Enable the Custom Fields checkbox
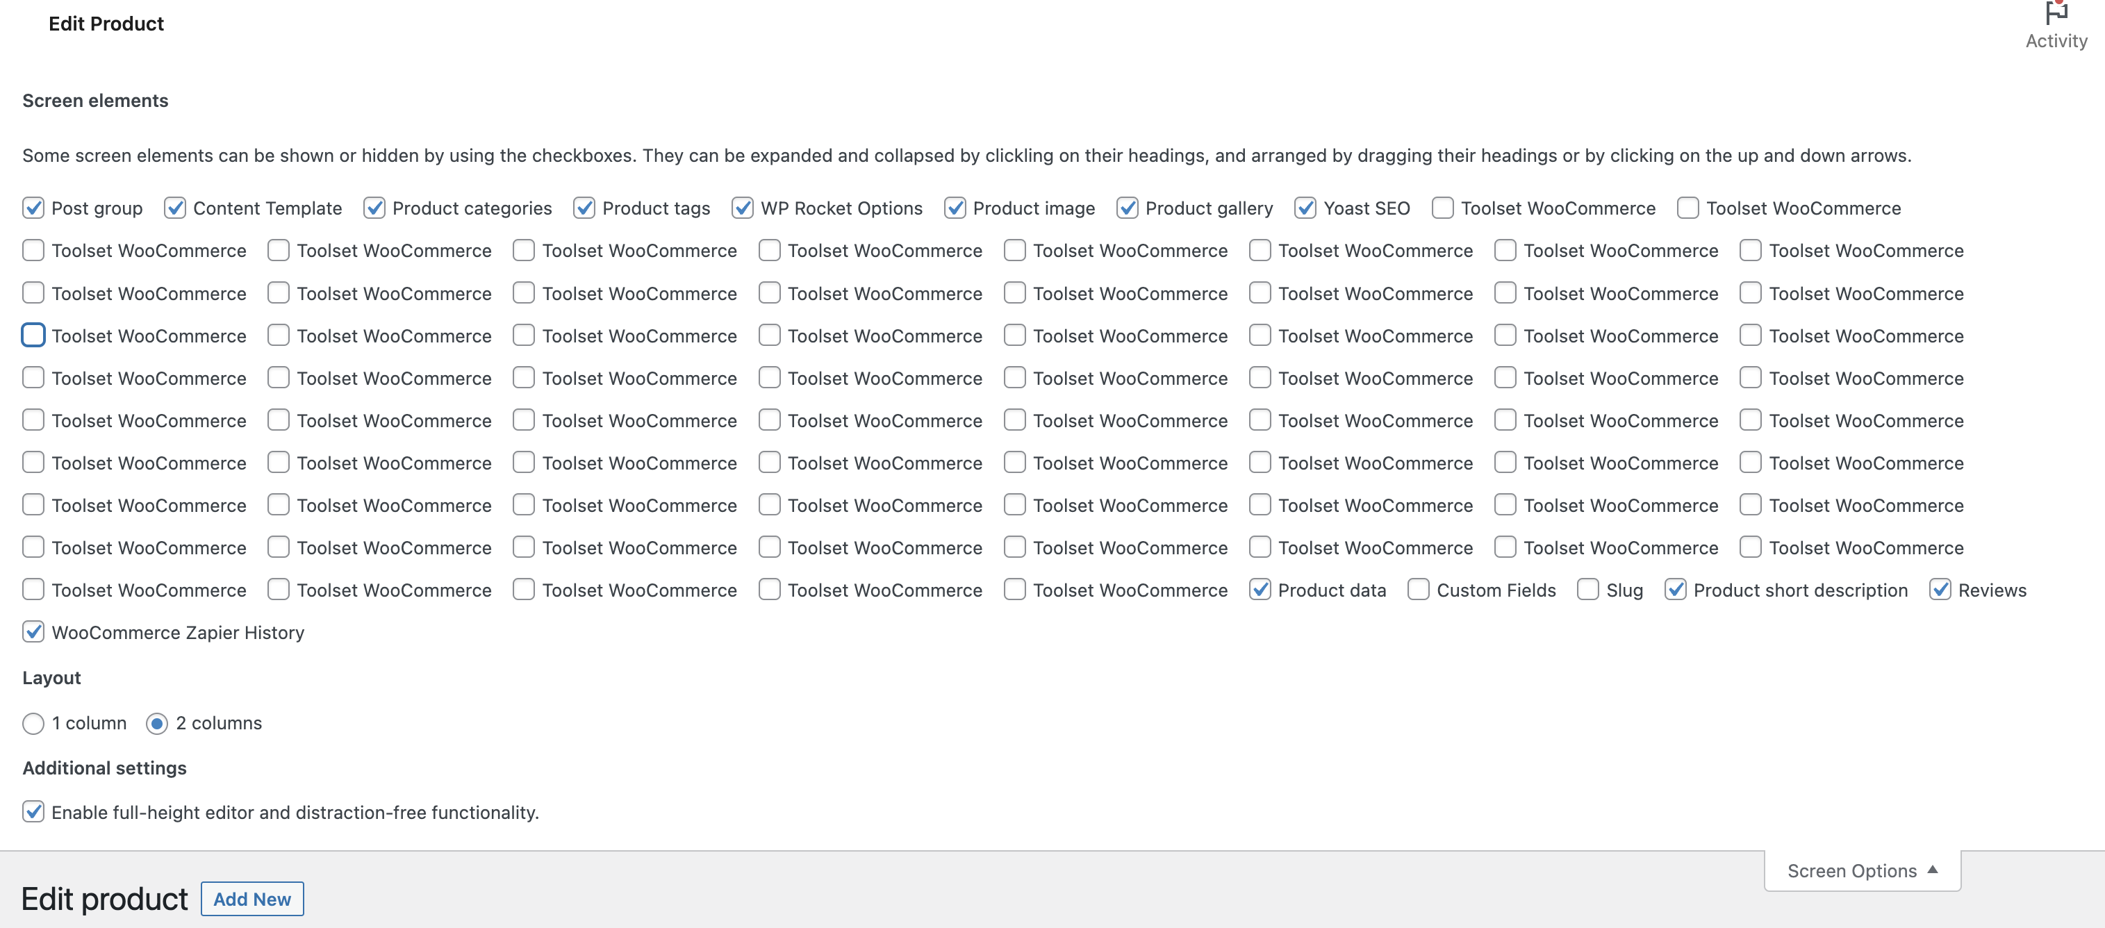Viewport: 2105px width, 928px height. coord(1419,590)
